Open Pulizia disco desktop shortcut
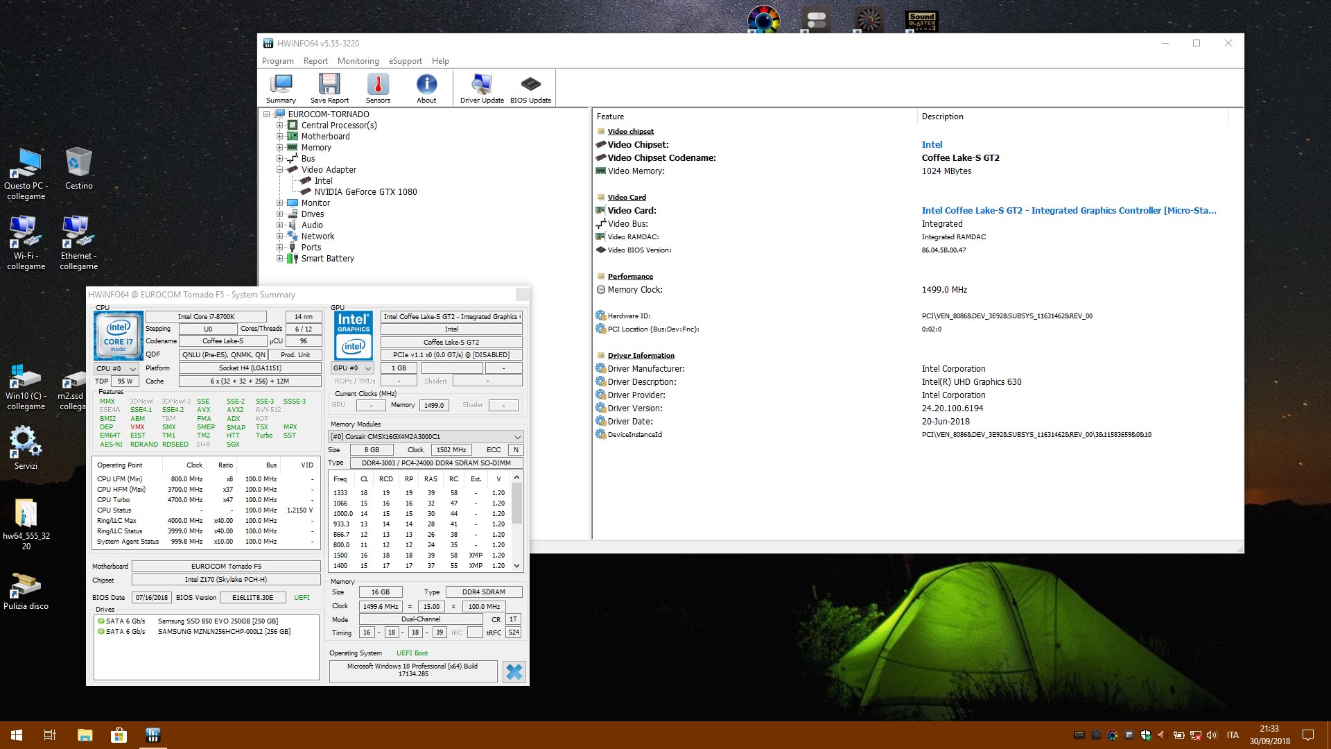 (x=26, y=591)
